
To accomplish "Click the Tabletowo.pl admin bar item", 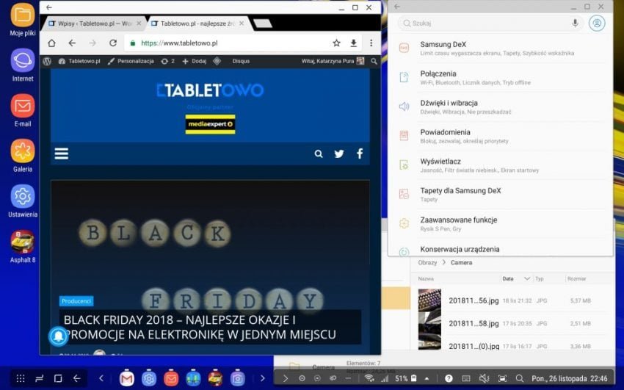I will (79, 61).
